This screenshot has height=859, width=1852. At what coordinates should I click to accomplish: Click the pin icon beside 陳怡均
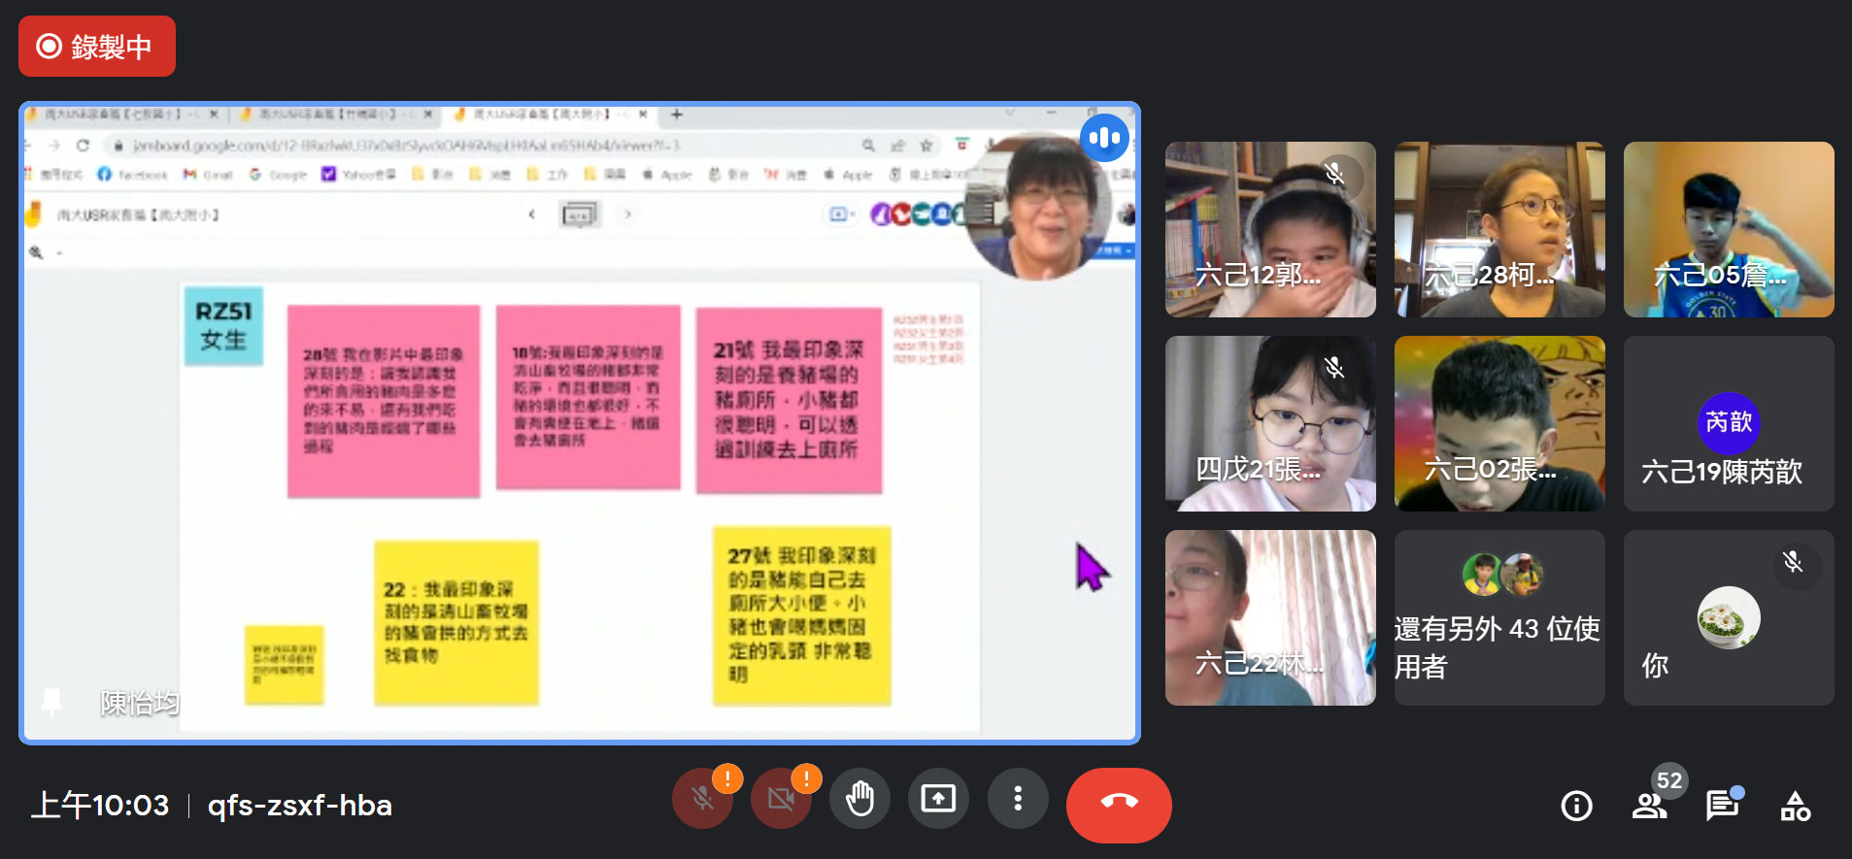pos(52,703)
